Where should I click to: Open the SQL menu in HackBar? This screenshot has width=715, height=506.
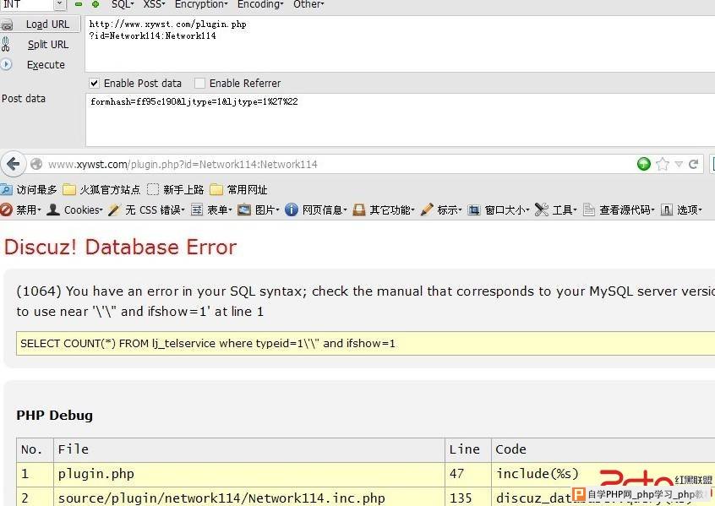click(x=123, y=4)
